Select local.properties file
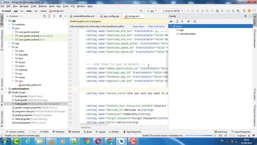The width and height of the screenshot is (257, 145). [x=29, y=122]
